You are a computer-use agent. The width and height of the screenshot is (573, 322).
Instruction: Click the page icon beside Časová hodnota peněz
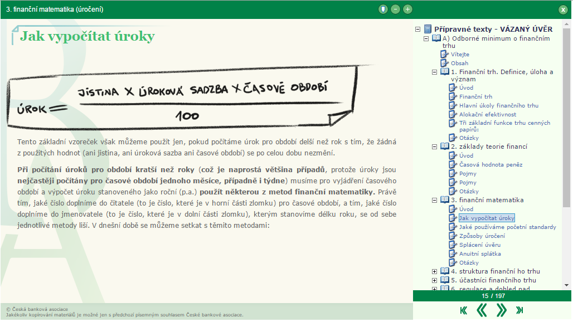[453, 164]
